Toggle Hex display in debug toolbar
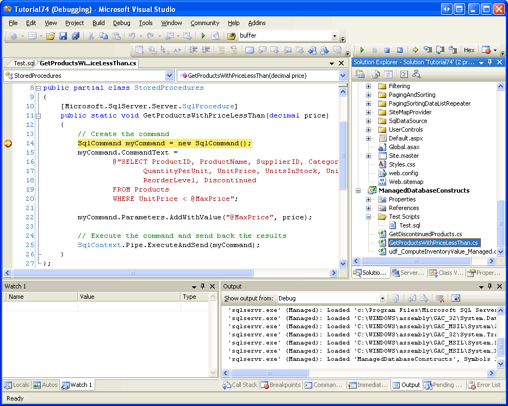The image size is (508, 406). (469, 50)
